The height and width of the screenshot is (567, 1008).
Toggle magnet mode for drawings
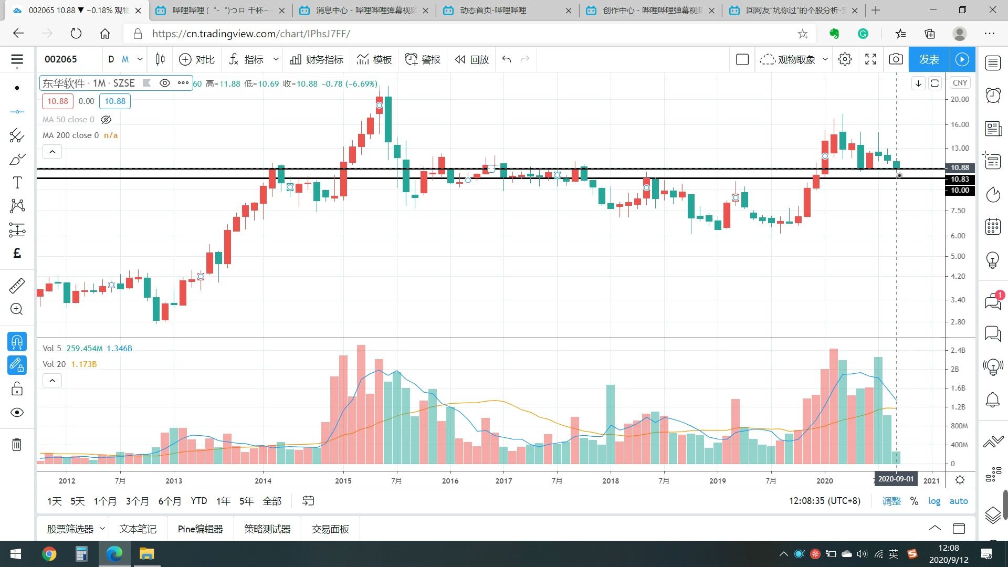coord(17,342)
